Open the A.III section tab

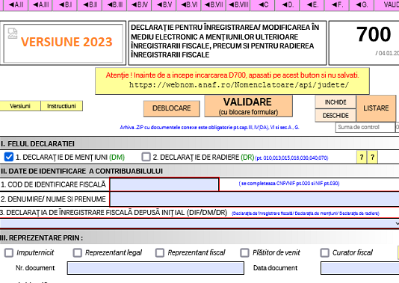(x=40, y=4)
